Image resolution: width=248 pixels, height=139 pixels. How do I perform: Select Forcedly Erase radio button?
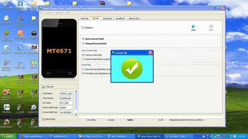[x=83, y=74]
